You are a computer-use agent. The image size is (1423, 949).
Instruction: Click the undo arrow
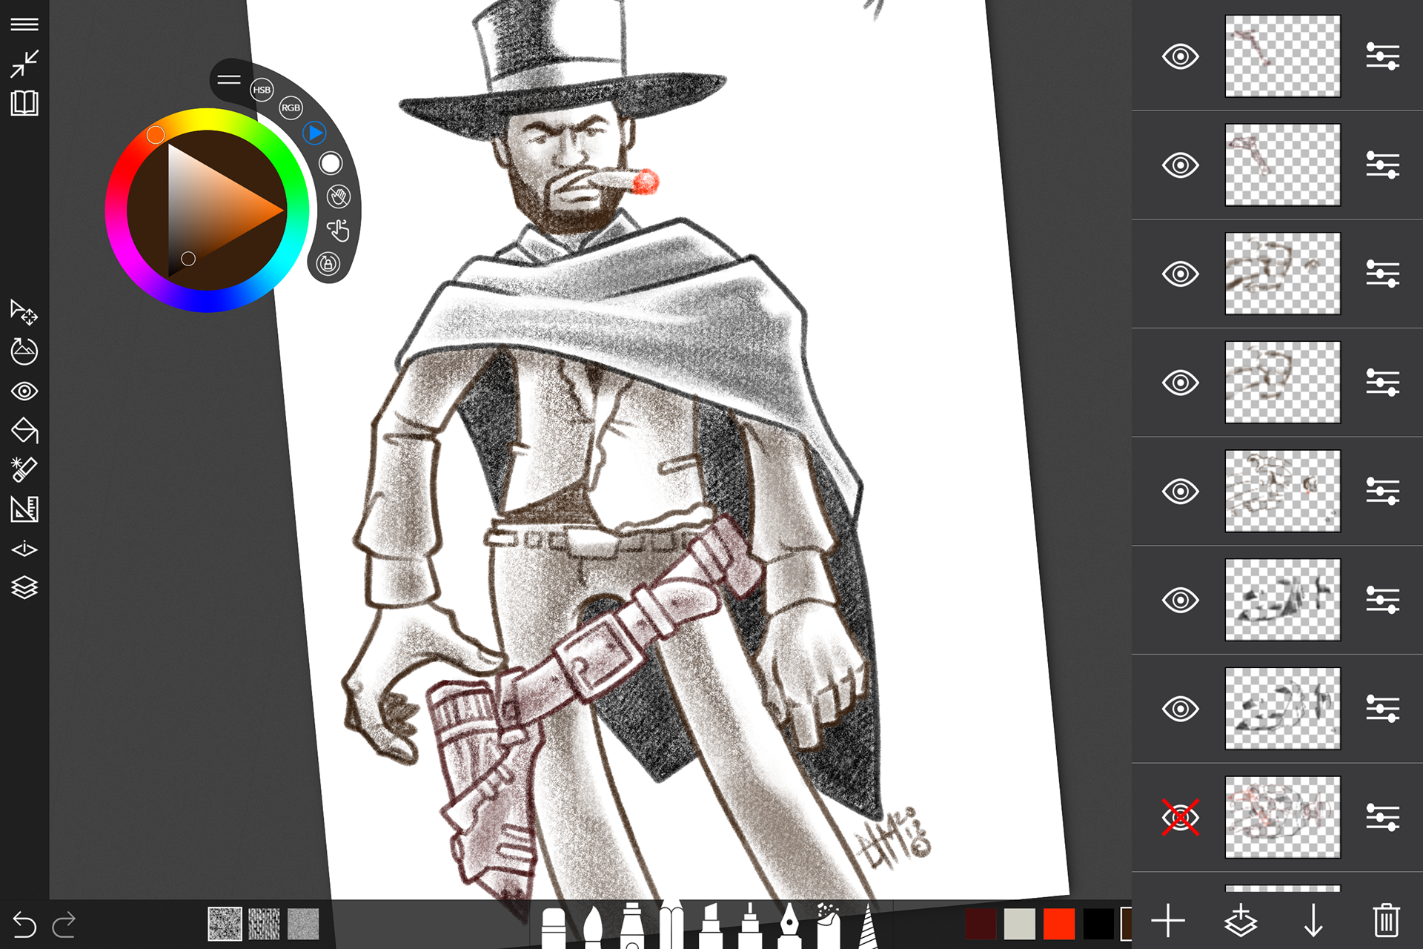[x=24, y=925]
